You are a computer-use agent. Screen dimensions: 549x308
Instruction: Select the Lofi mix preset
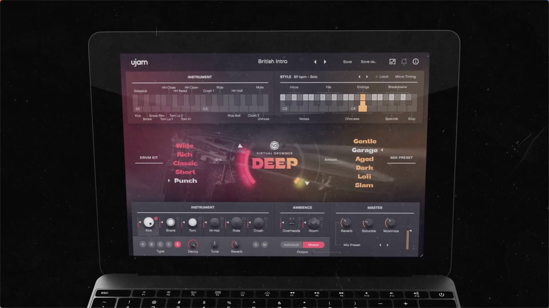(364, 176)
